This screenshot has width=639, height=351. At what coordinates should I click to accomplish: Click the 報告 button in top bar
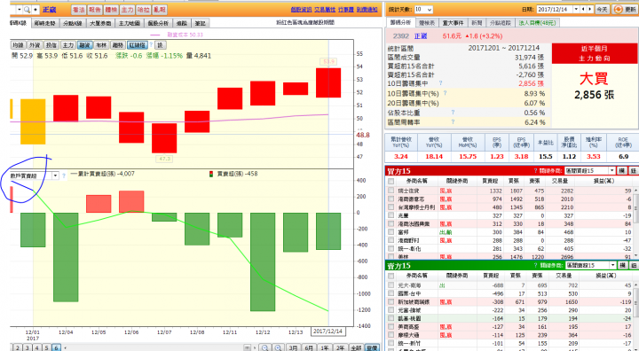click(95, 10)
